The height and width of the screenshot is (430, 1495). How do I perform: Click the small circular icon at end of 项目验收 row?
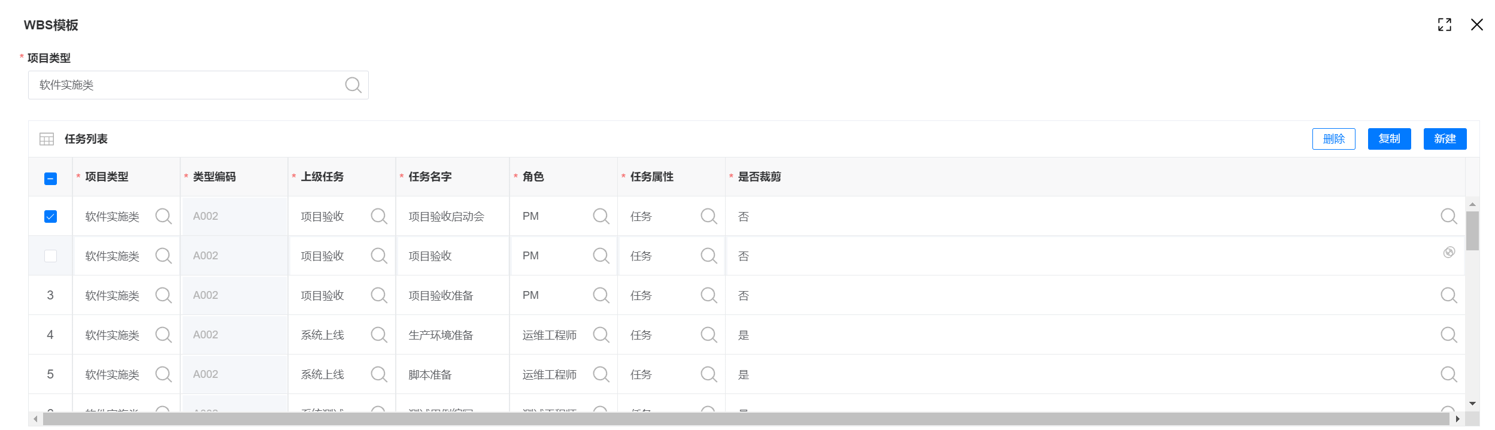[1449, 252]
